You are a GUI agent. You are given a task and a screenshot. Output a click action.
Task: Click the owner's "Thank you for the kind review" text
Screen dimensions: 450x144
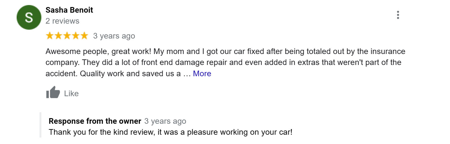click(x=170, y=132)
